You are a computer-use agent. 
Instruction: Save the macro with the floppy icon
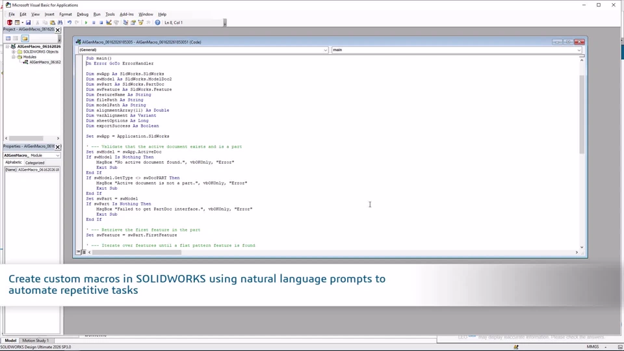28,23
